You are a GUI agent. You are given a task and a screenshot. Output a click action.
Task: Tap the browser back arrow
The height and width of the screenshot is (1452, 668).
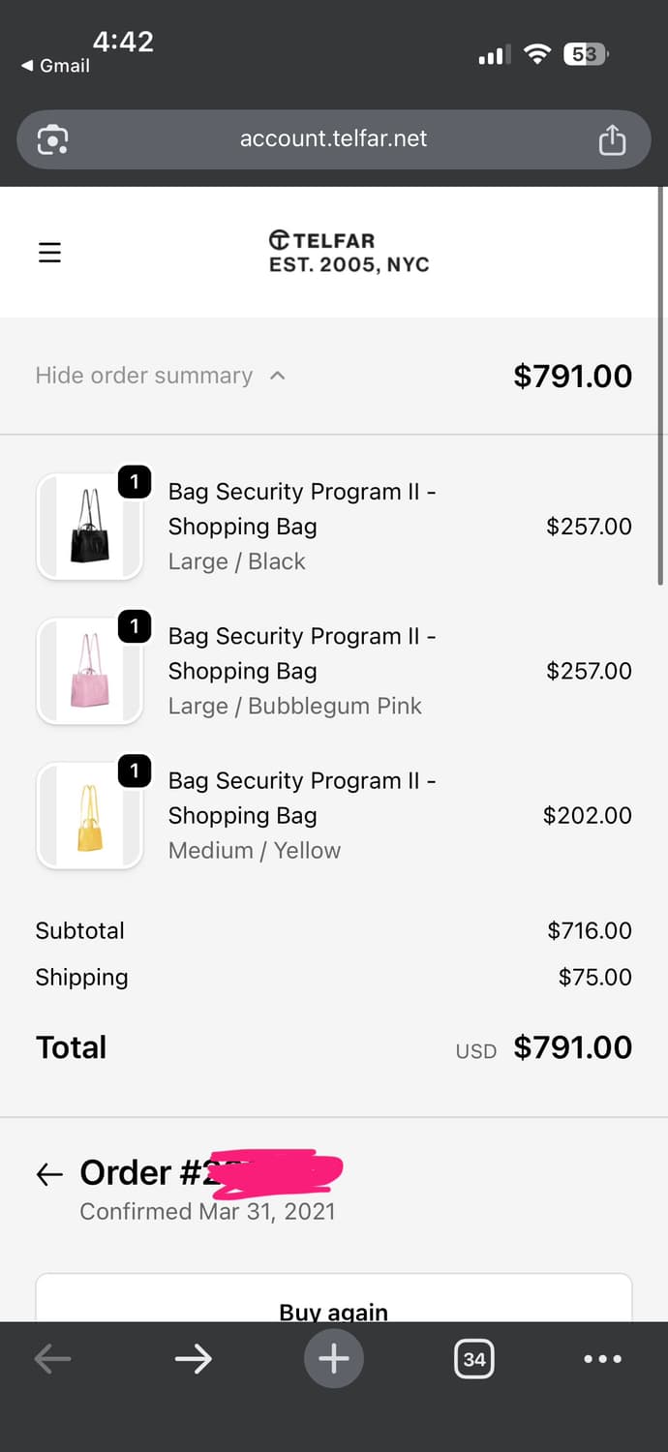(x=52, y=1359)
